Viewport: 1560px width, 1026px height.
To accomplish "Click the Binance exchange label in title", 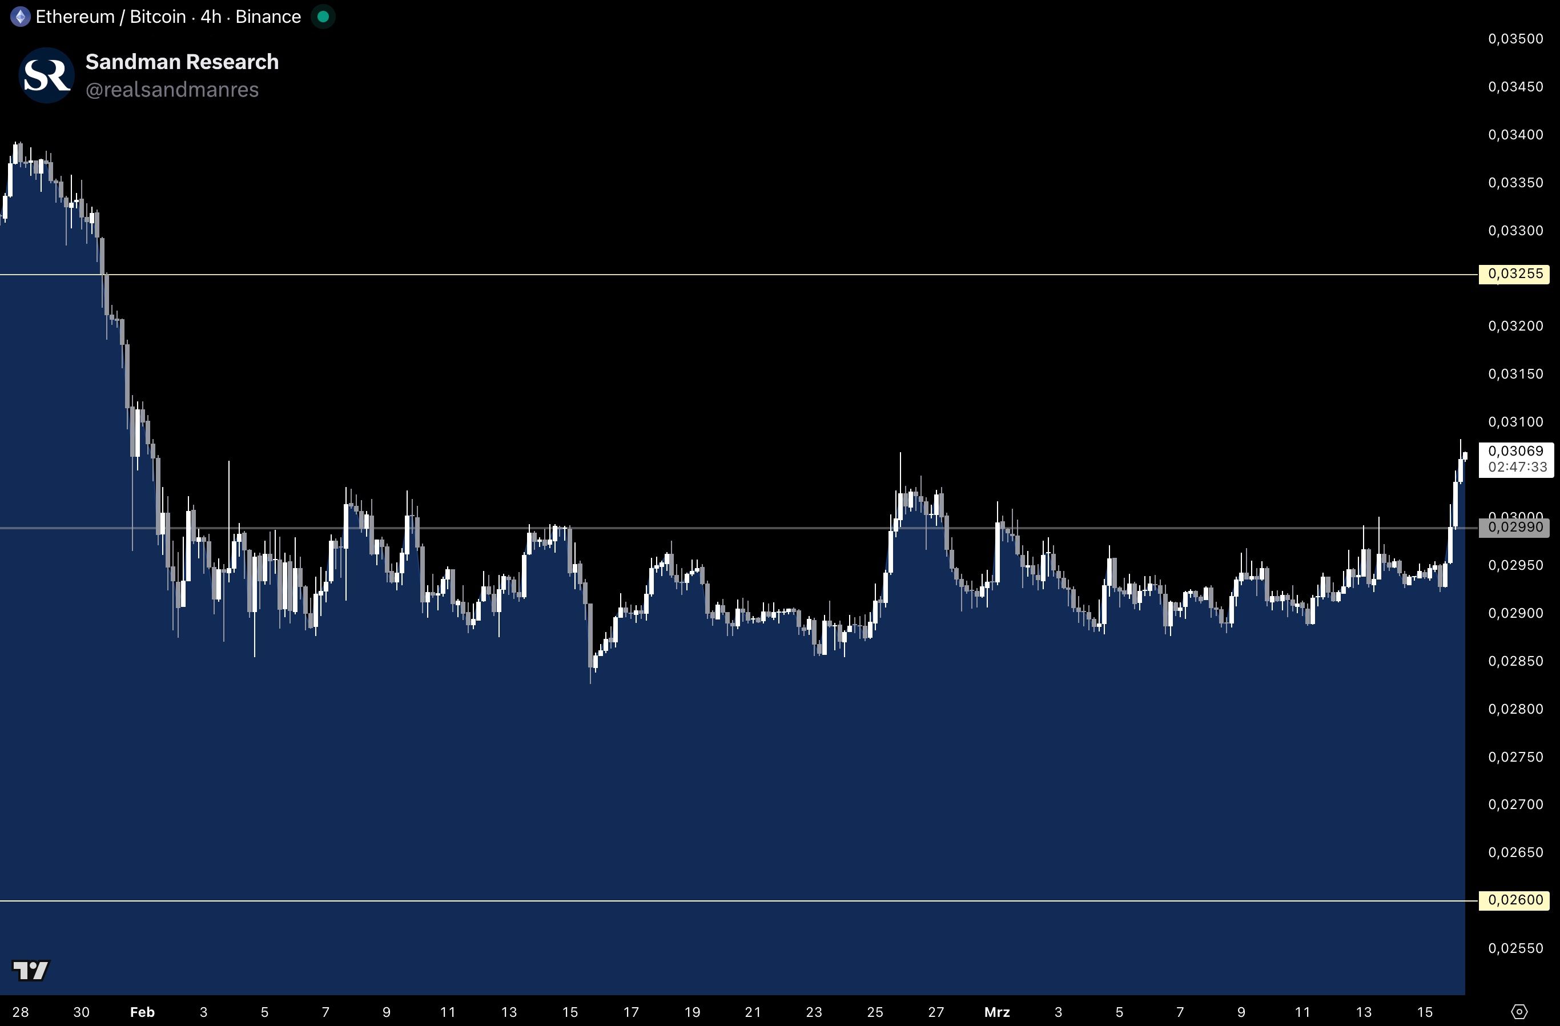I will point(267,17).
